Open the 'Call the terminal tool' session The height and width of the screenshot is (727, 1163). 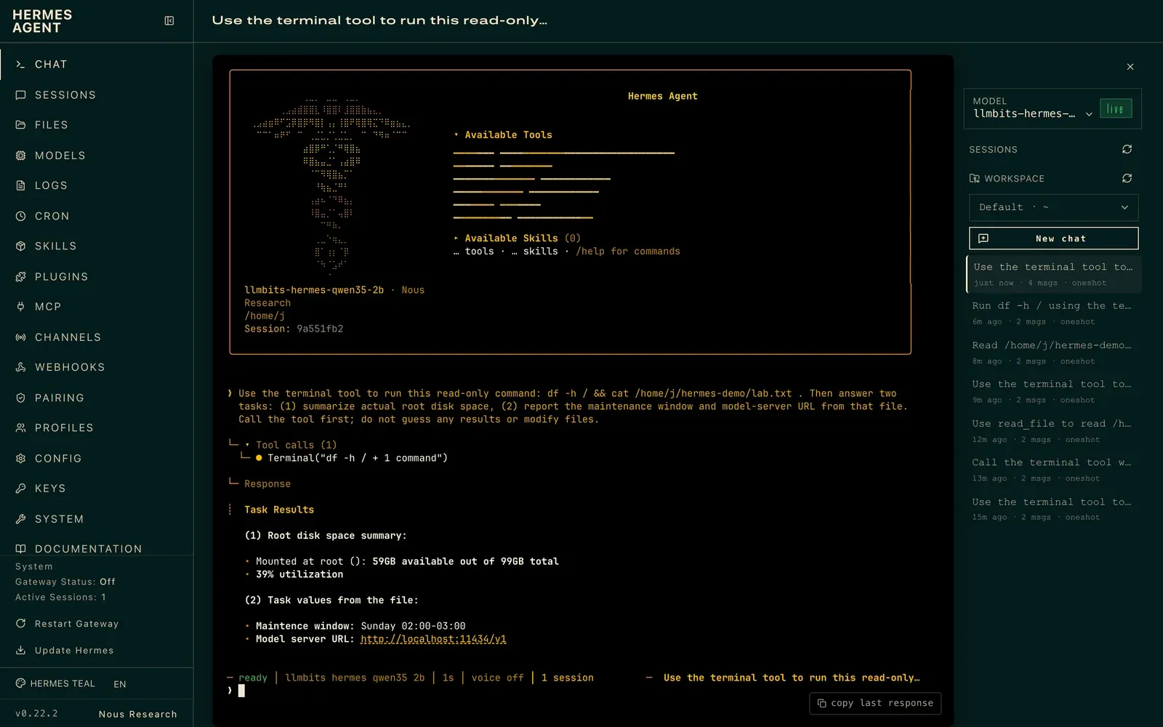coord(1053,470)
